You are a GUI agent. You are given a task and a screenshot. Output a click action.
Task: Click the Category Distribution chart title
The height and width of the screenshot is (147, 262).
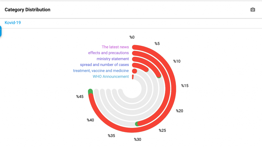27,10
